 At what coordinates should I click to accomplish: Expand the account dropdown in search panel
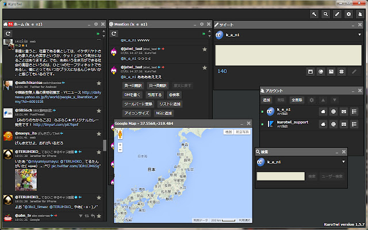coord(343,162)
